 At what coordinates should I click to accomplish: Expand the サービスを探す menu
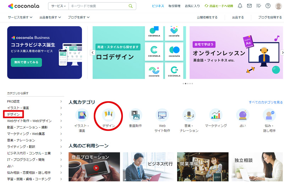click(x=20, y=17)
